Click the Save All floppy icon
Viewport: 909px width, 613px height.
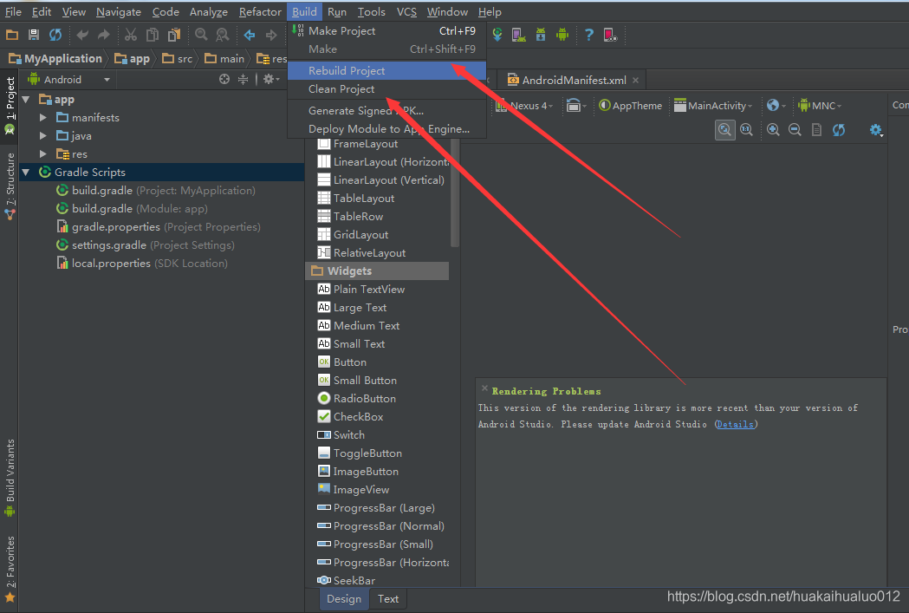coord(34,35)
